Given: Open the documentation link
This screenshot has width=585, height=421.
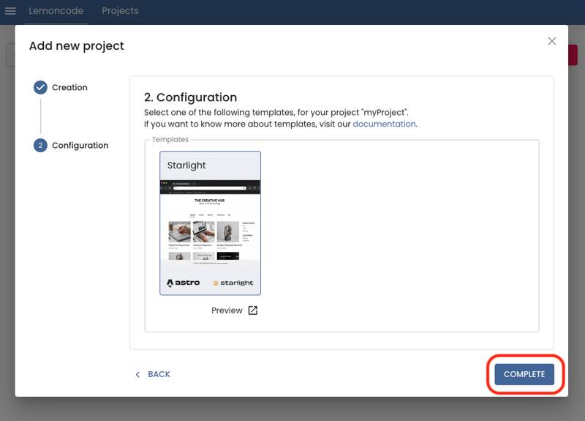Looking at the screenshot, I should tap(384, 124).
